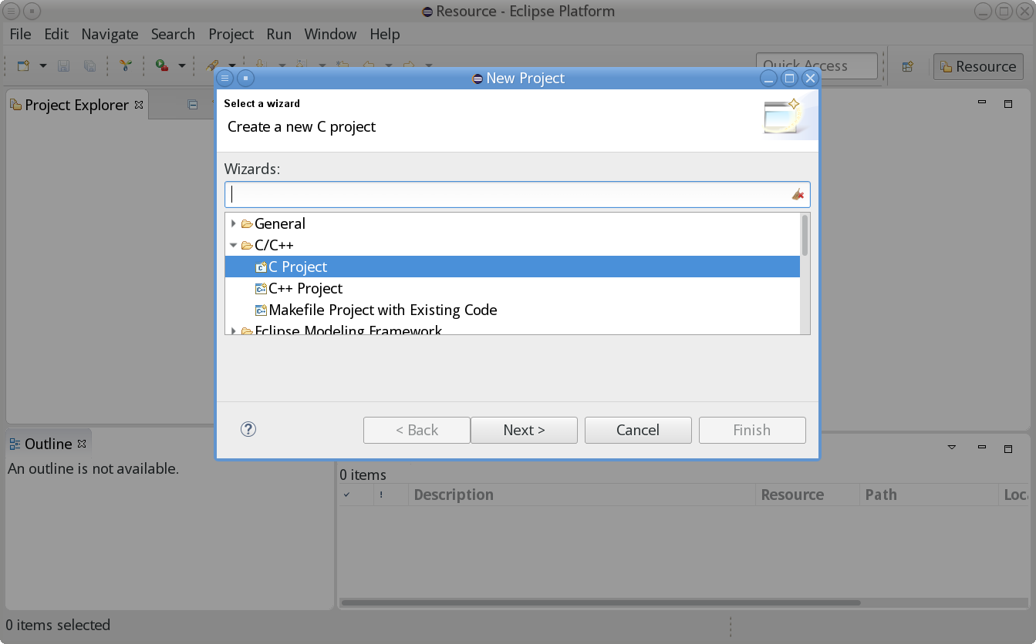
Task: Collapse the C/C++ wizard folder
Action: 234,245
